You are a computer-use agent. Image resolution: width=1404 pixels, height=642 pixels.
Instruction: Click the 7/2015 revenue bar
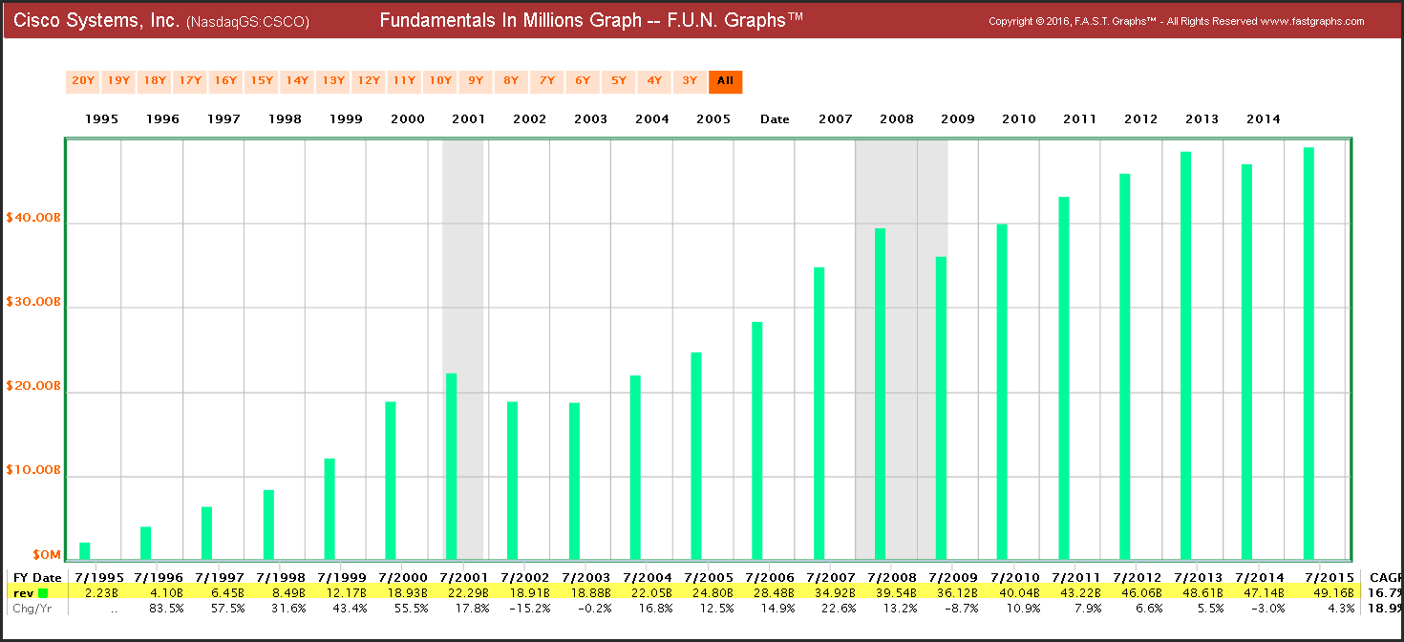1308,353
